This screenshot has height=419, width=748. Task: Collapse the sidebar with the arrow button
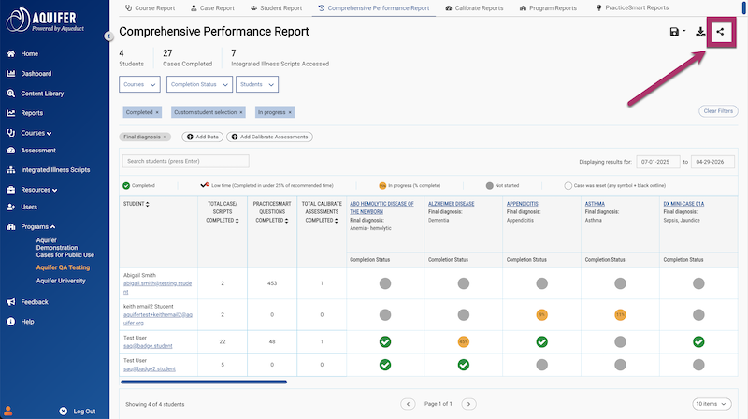click(x=108, y=36)
